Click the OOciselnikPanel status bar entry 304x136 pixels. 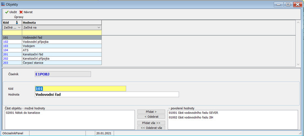(x=13, y=133)
